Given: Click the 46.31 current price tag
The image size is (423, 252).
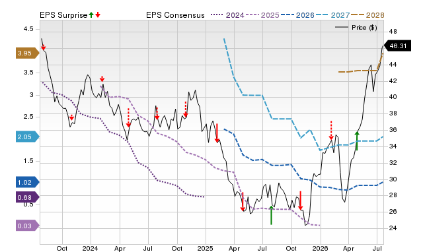Looking at the screenshot, I should tap(397, 46).
